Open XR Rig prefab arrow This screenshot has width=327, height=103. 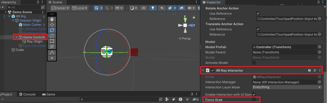pos(44,16)
